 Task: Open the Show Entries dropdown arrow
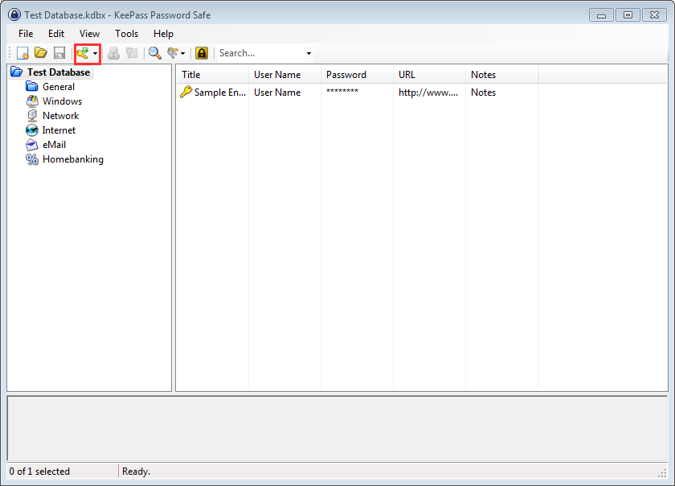tap(183, 53)
